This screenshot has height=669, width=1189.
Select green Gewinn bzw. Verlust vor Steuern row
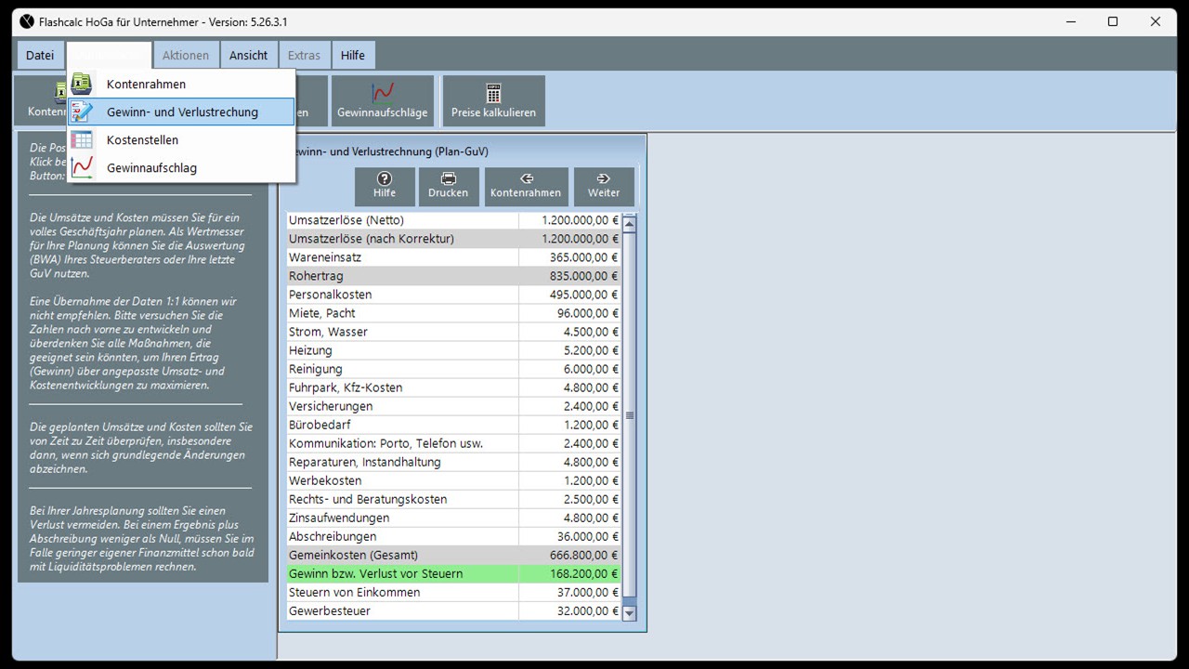pos(454,573)
